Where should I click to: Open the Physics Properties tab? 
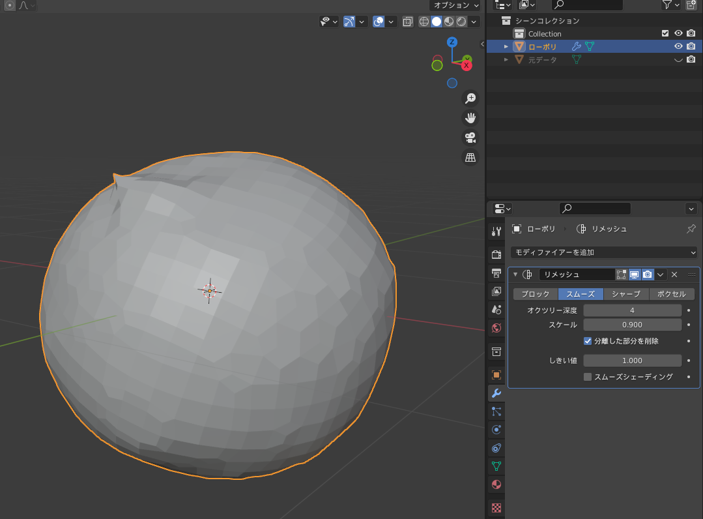click(x=496, y=430)
